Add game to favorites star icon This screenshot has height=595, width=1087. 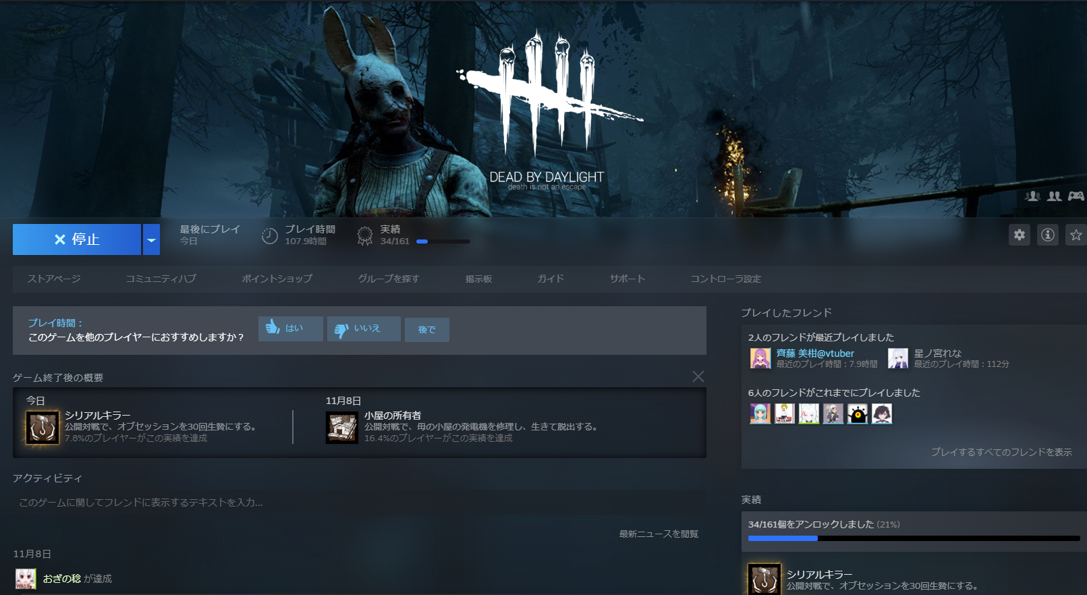(x=1076, y=235)
